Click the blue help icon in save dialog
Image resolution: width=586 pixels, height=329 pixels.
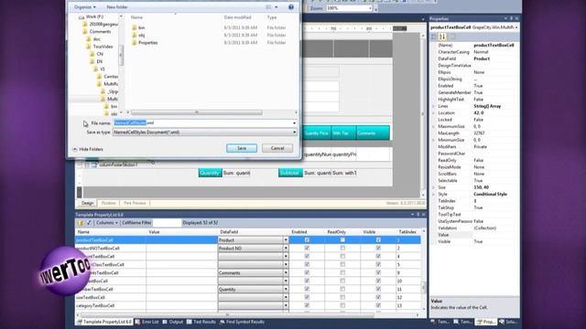tap(291, 7)
